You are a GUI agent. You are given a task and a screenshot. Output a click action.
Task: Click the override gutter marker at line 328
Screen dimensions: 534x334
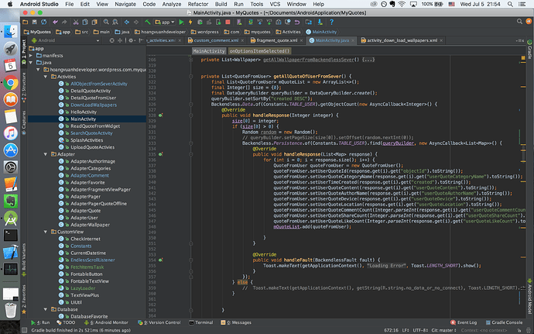pyautogui.click(x=160, y=115)
